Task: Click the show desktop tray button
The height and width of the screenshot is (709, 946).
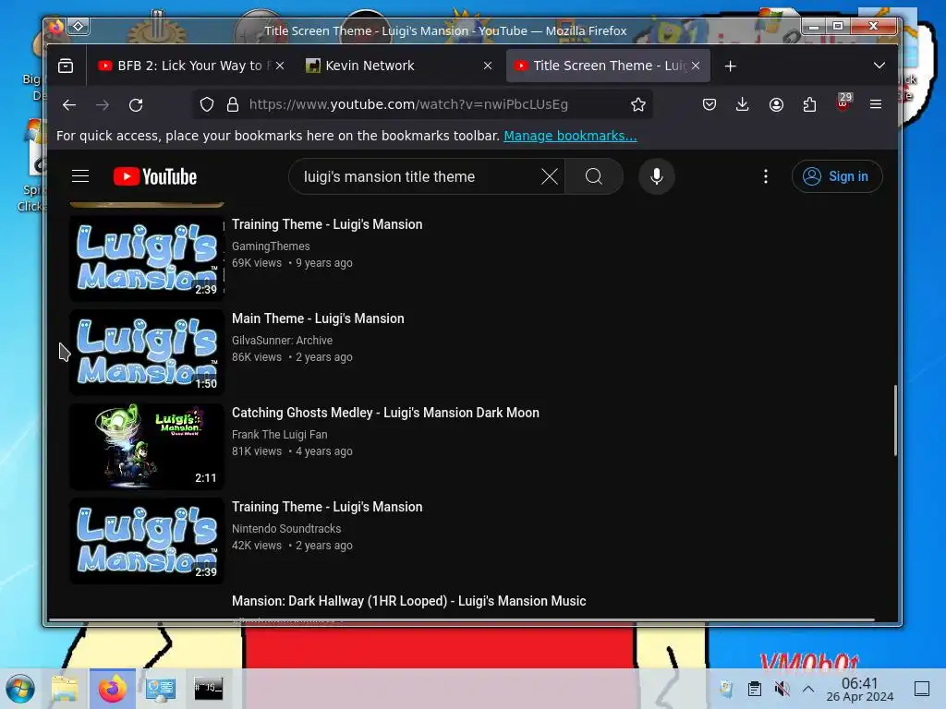Action: (x=922, y=689)
